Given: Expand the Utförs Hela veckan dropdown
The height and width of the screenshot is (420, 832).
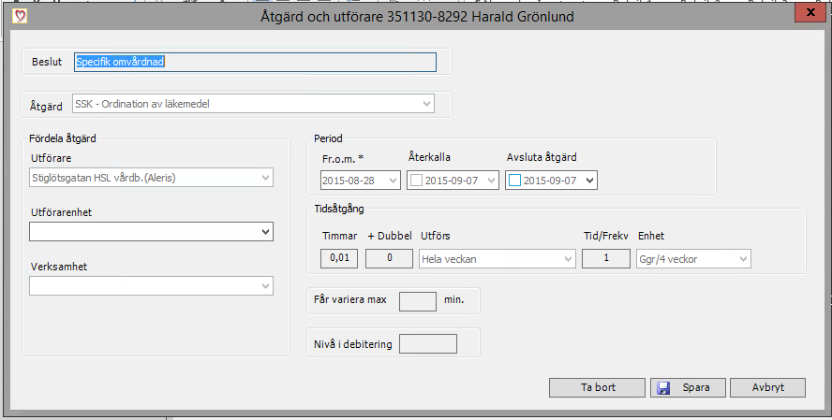Looking at the screenshot, I should (569, 259).
